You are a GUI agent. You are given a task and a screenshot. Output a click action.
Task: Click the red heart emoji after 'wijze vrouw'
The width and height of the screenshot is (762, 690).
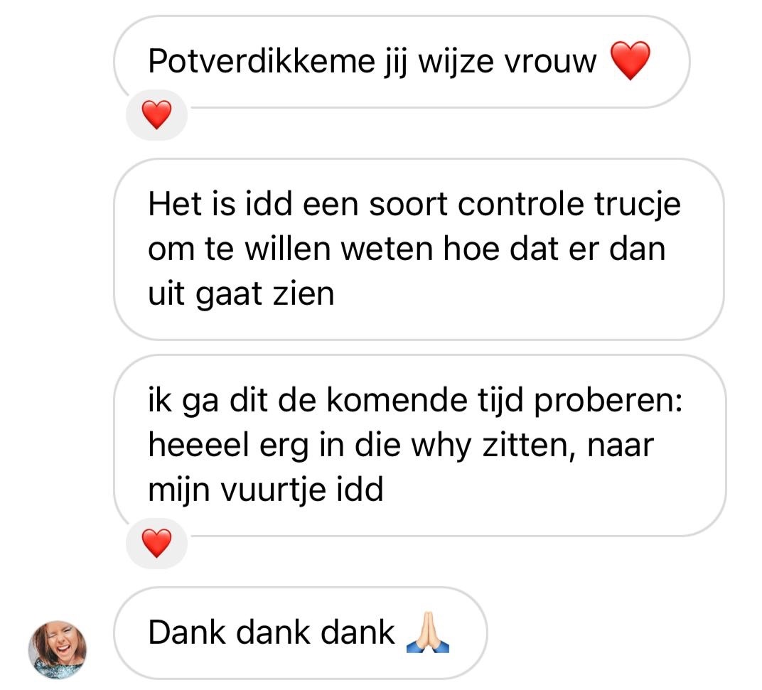(x=630, y=60)
